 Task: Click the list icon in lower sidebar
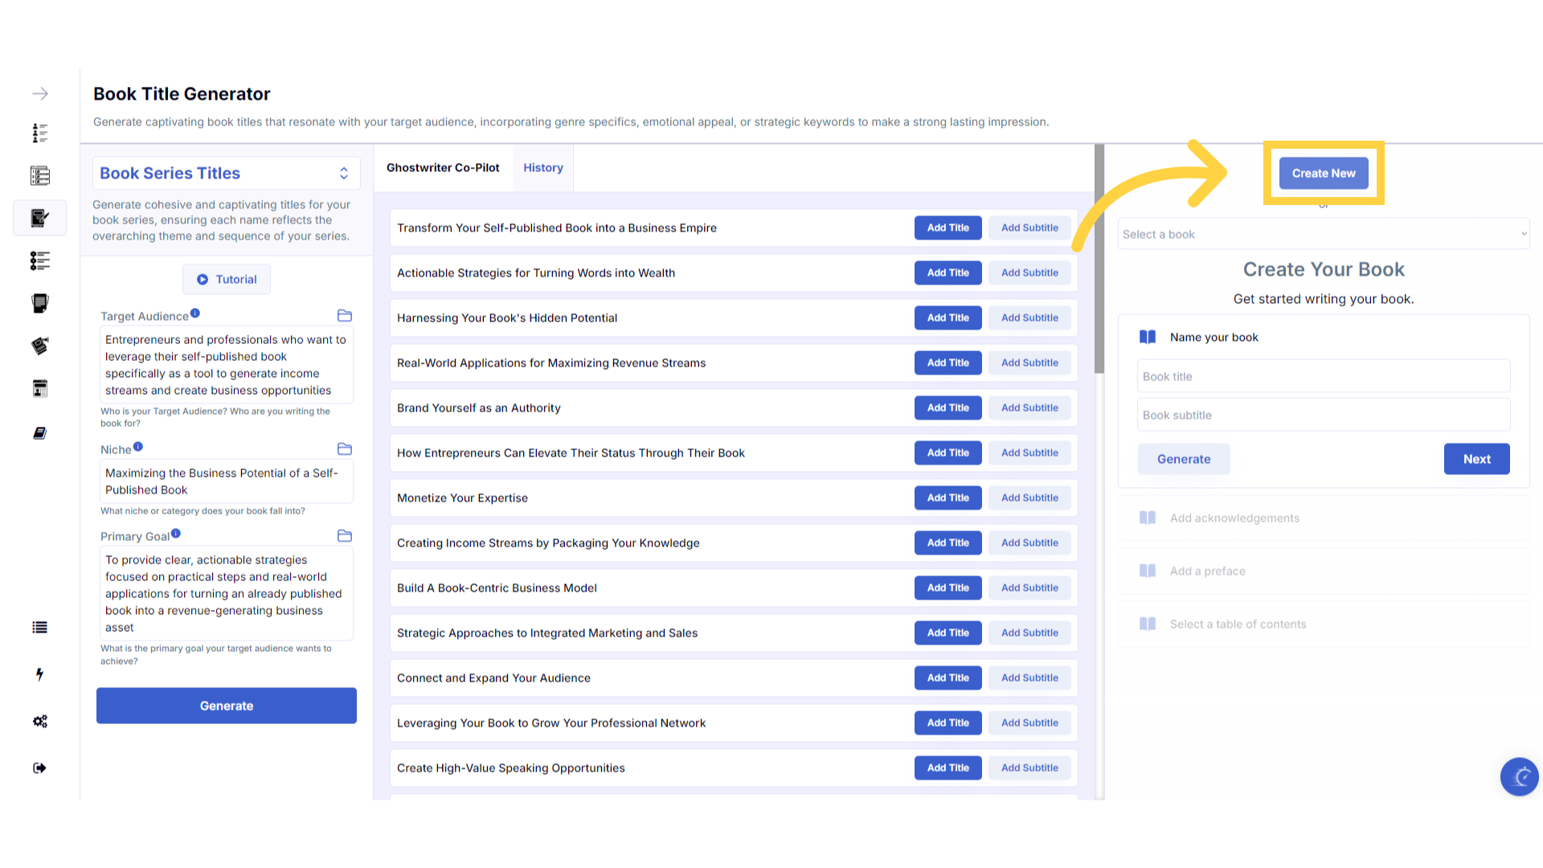tap(39, 628)
